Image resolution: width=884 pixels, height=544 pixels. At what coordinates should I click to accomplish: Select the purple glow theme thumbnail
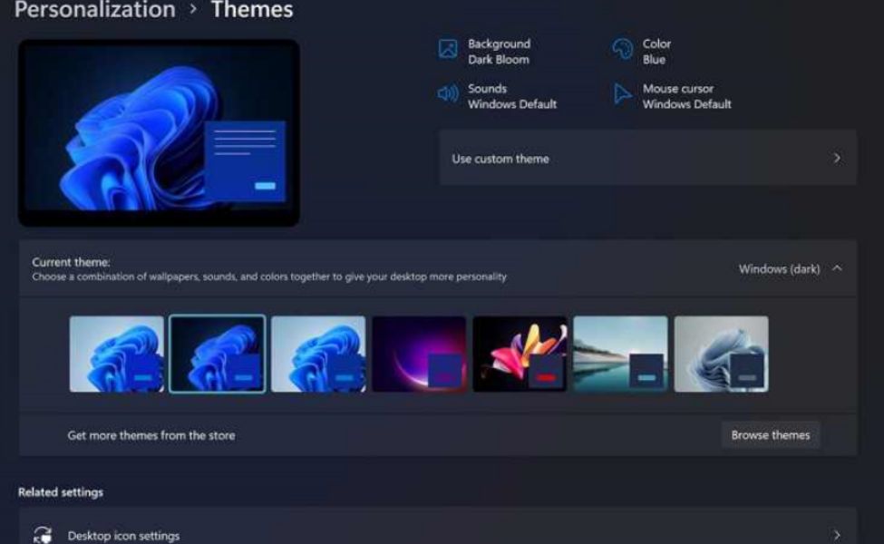point(419,354)
